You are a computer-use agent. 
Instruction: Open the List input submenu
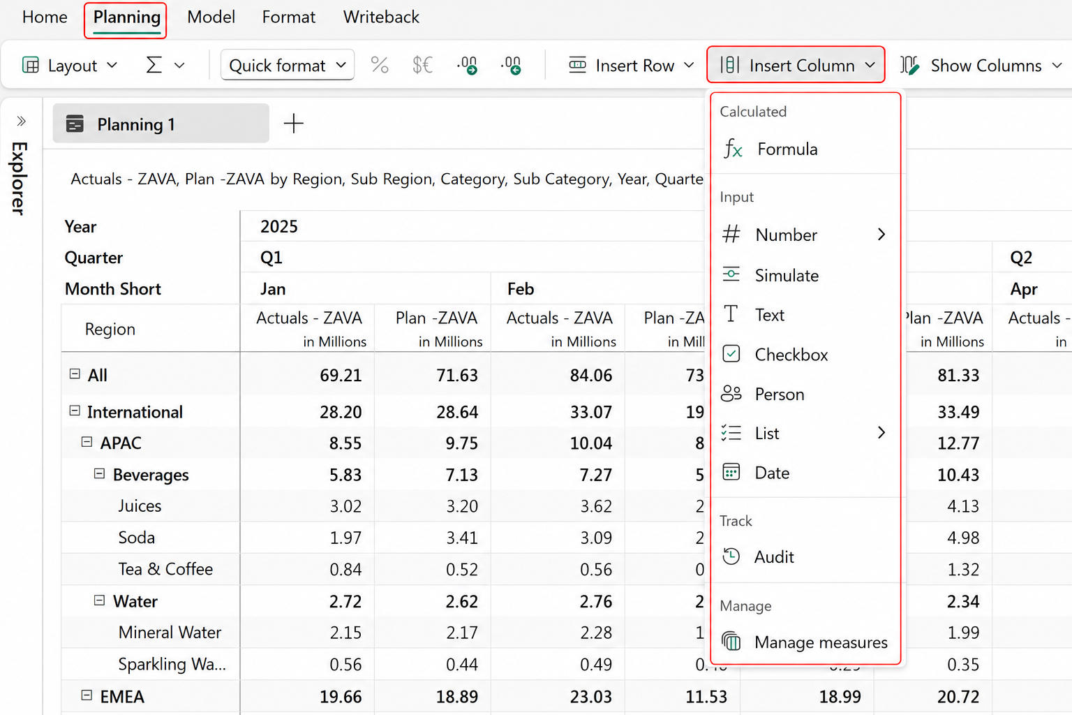click(x=805, y=433)
